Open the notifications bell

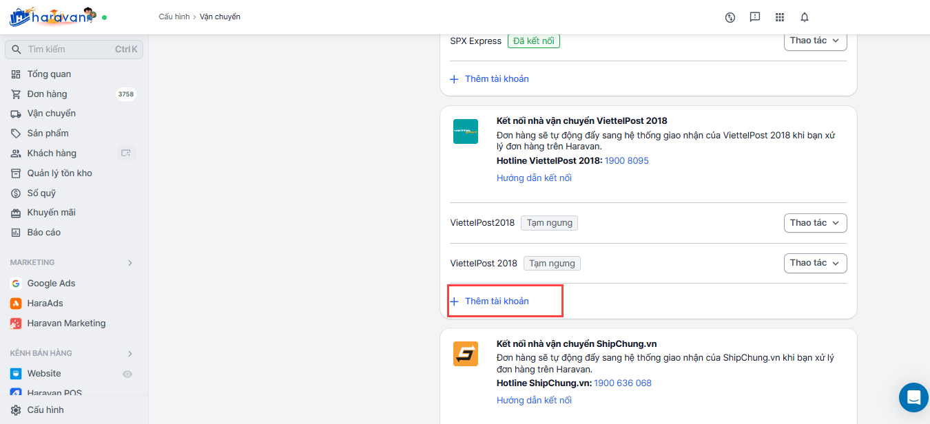pos(805,17)
